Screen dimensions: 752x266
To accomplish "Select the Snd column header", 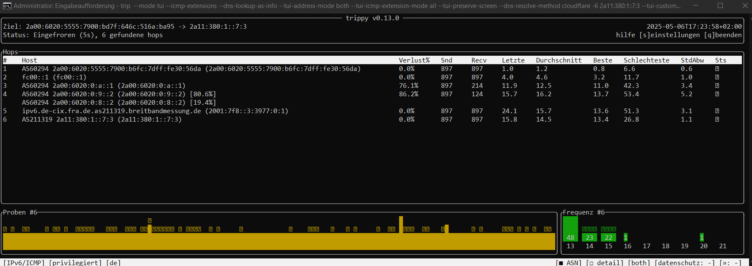I will pos(446,60).
